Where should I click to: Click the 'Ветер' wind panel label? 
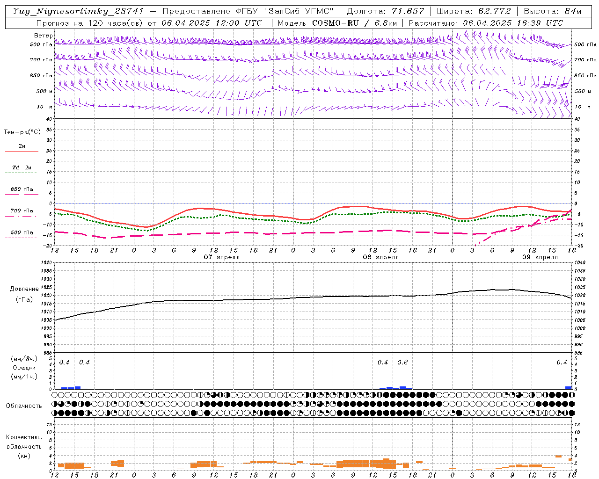click(x=43, y=36)
